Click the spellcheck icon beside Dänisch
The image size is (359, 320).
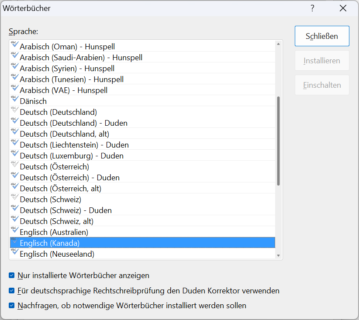[x=14, y=99]
